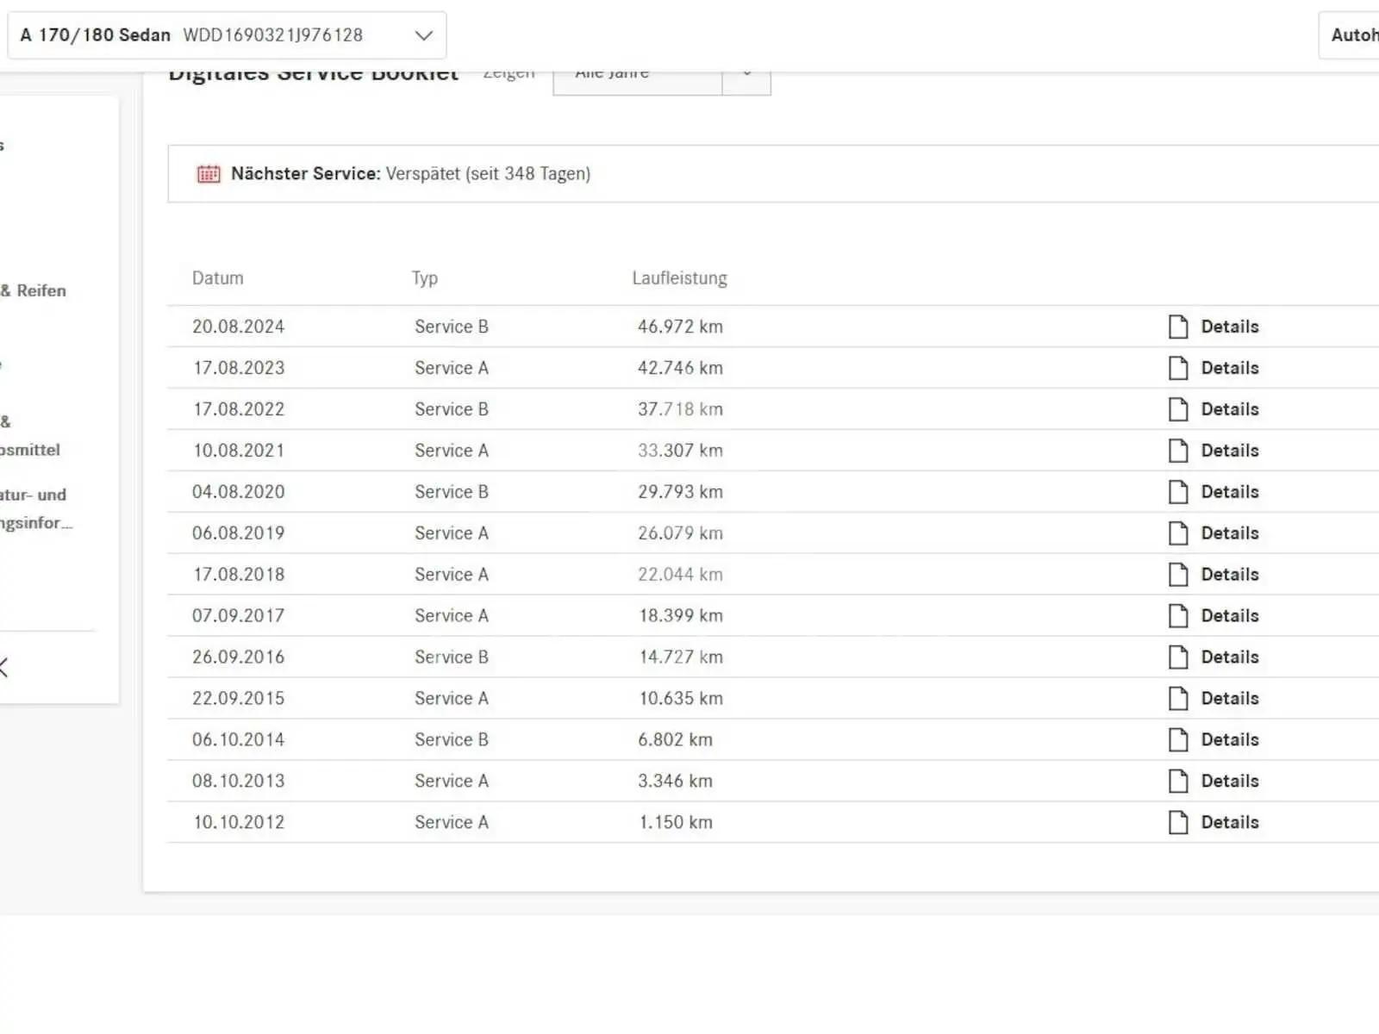Open document icon for 07.09.2017 service

[1178, 616]
